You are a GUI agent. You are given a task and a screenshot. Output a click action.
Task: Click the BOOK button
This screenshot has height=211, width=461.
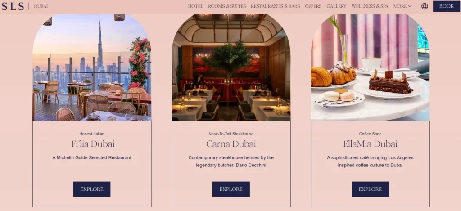click(x=446, y=6)
